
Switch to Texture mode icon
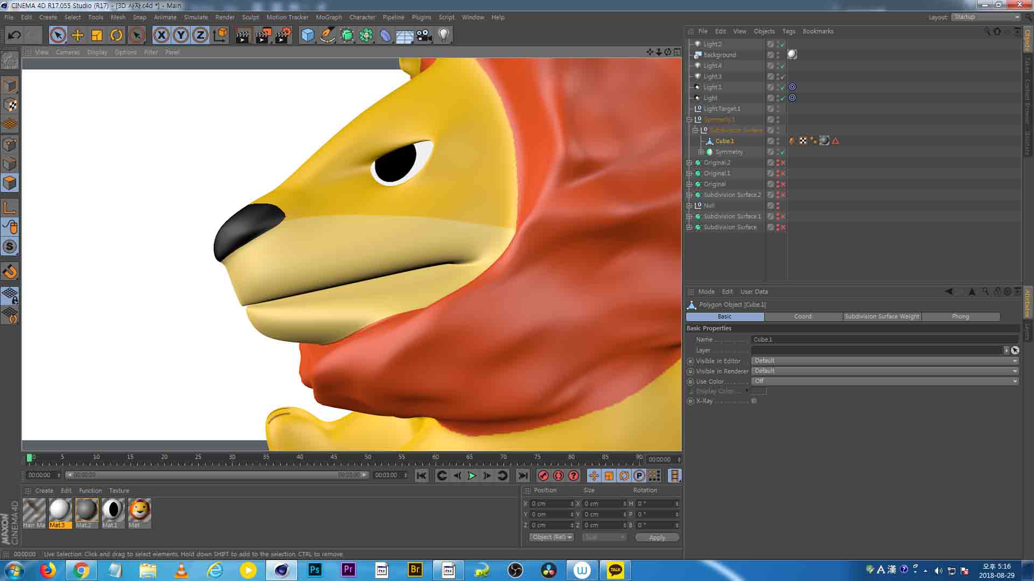(x=10, y=105)
